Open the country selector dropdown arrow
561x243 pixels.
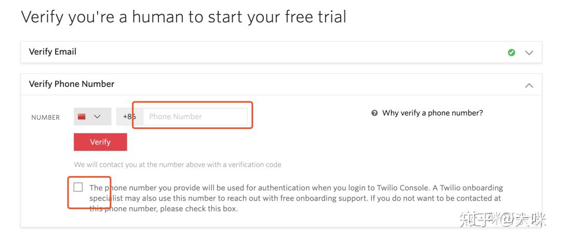point(97,117)
